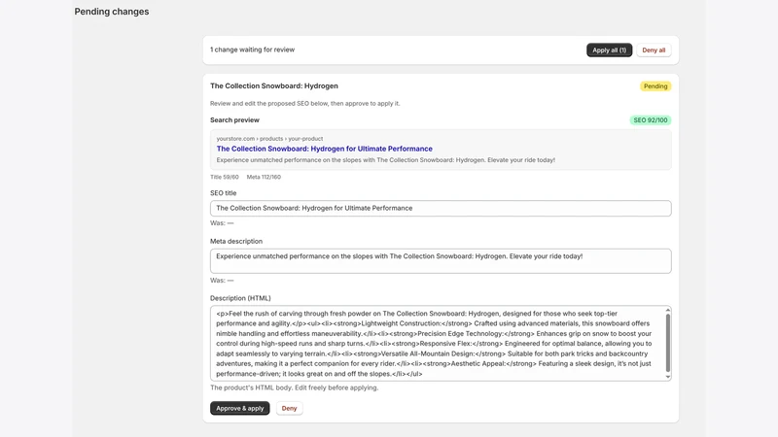Click 'The Collection Snowboard: Hydrogen' card title
Image resolution: width=778 pixels, height=437 pixels.
pyautogui.click(x=274, y=85)
